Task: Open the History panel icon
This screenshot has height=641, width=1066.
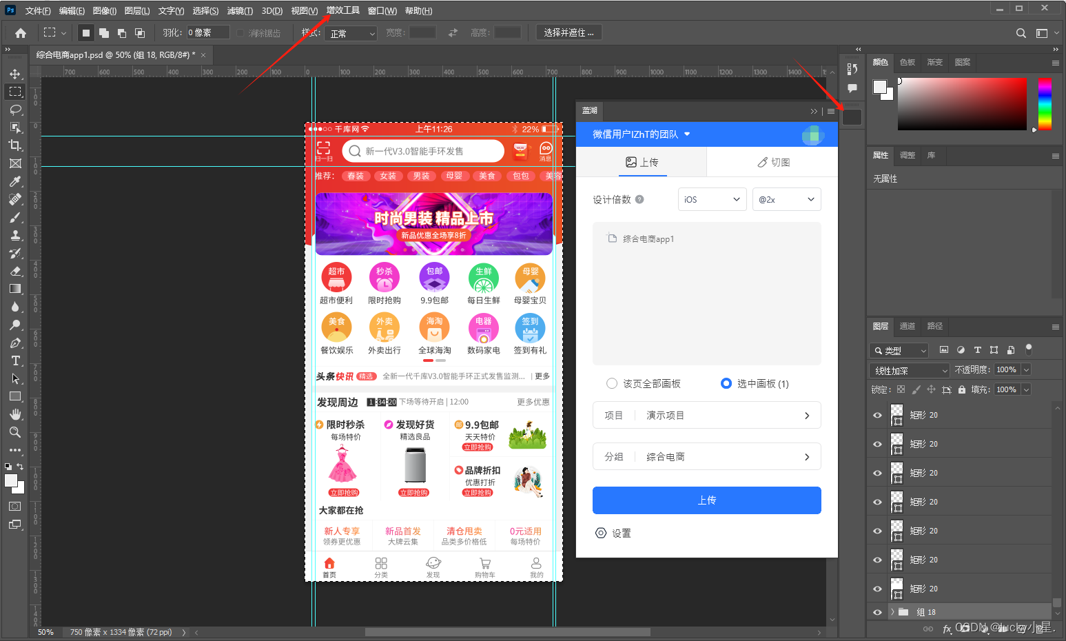Action: point(852,69)
